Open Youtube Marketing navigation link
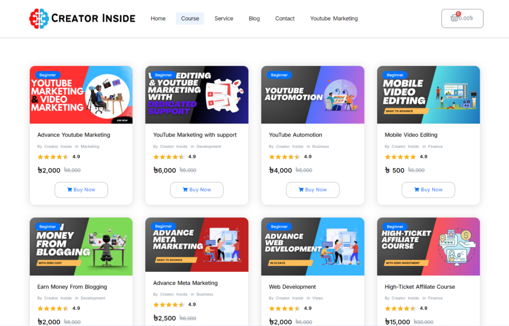This screenshot has width=509, height=326. (334, 18)
